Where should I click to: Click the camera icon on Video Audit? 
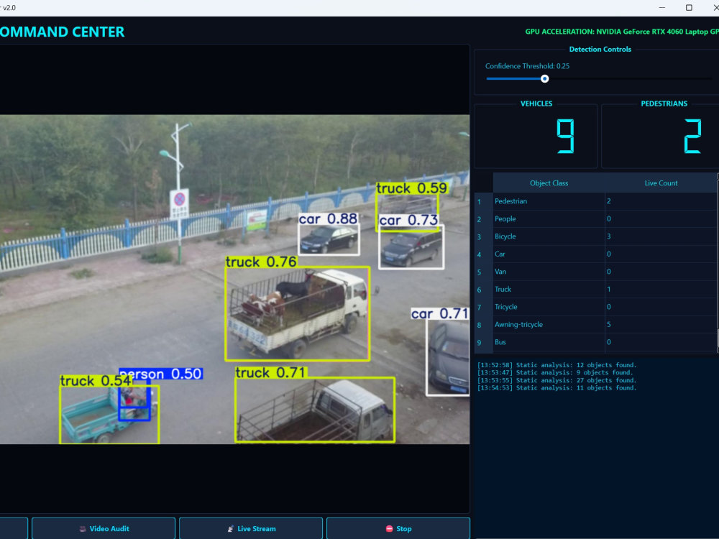[x=83, y=528]
